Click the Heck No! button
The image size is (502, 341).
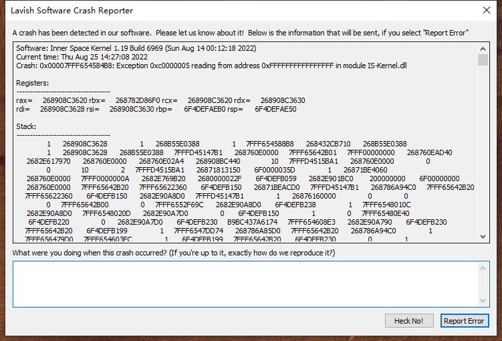click(409, 321)
